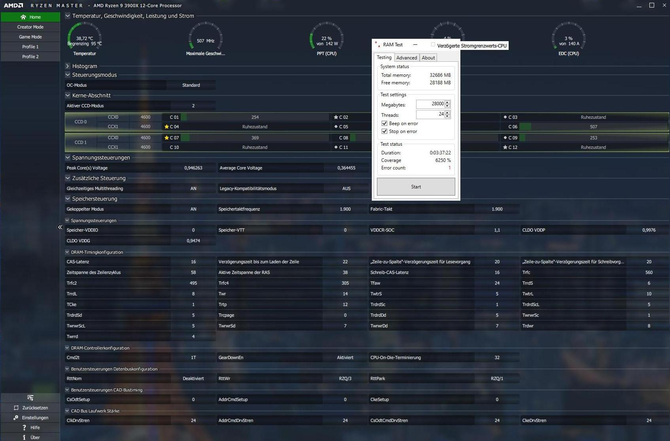The image size is (670, 441).
Task: Click the gold star next to C 07
Action: [167, 138]
